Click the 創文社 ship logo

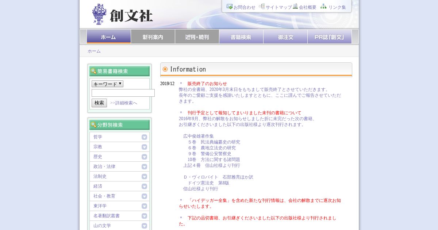point(100,14)
